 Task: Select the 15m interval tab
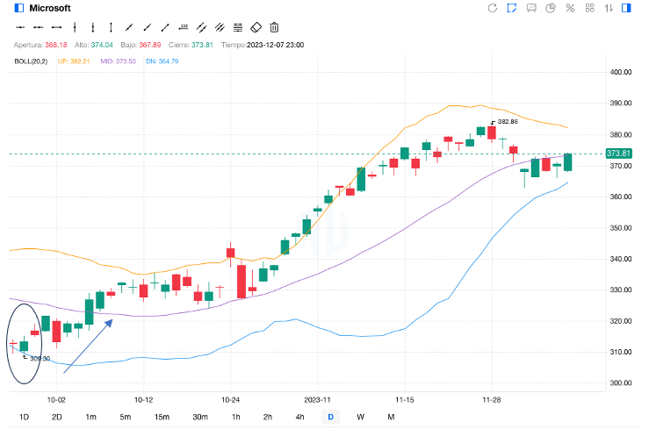(162, 417)
